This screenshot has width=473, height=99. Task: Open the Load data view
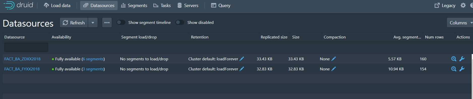tap(57, 5)
